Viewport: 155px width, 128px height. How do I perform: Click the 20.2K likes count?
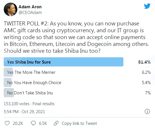(18, 123)
